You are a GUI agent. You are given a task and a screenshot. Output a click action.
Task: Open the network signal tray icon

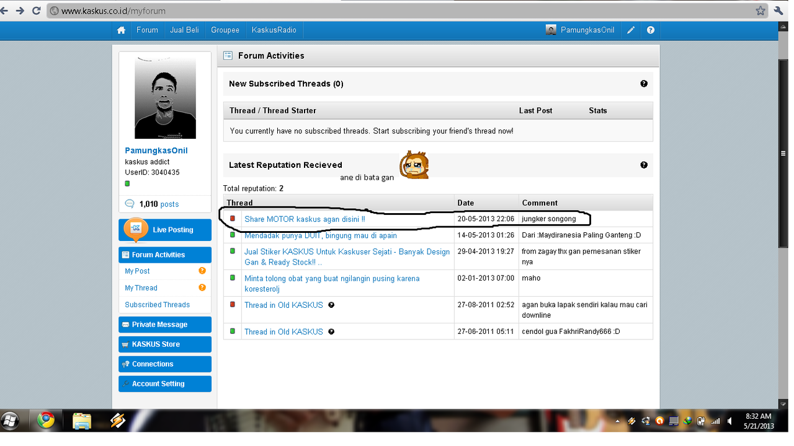click(x=715, y=421)
